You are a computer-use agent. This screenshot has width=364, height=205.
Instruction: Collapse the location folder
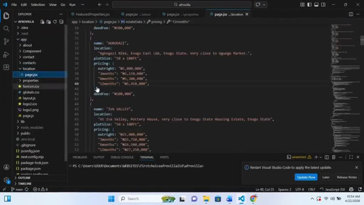(x=20, y=69)
